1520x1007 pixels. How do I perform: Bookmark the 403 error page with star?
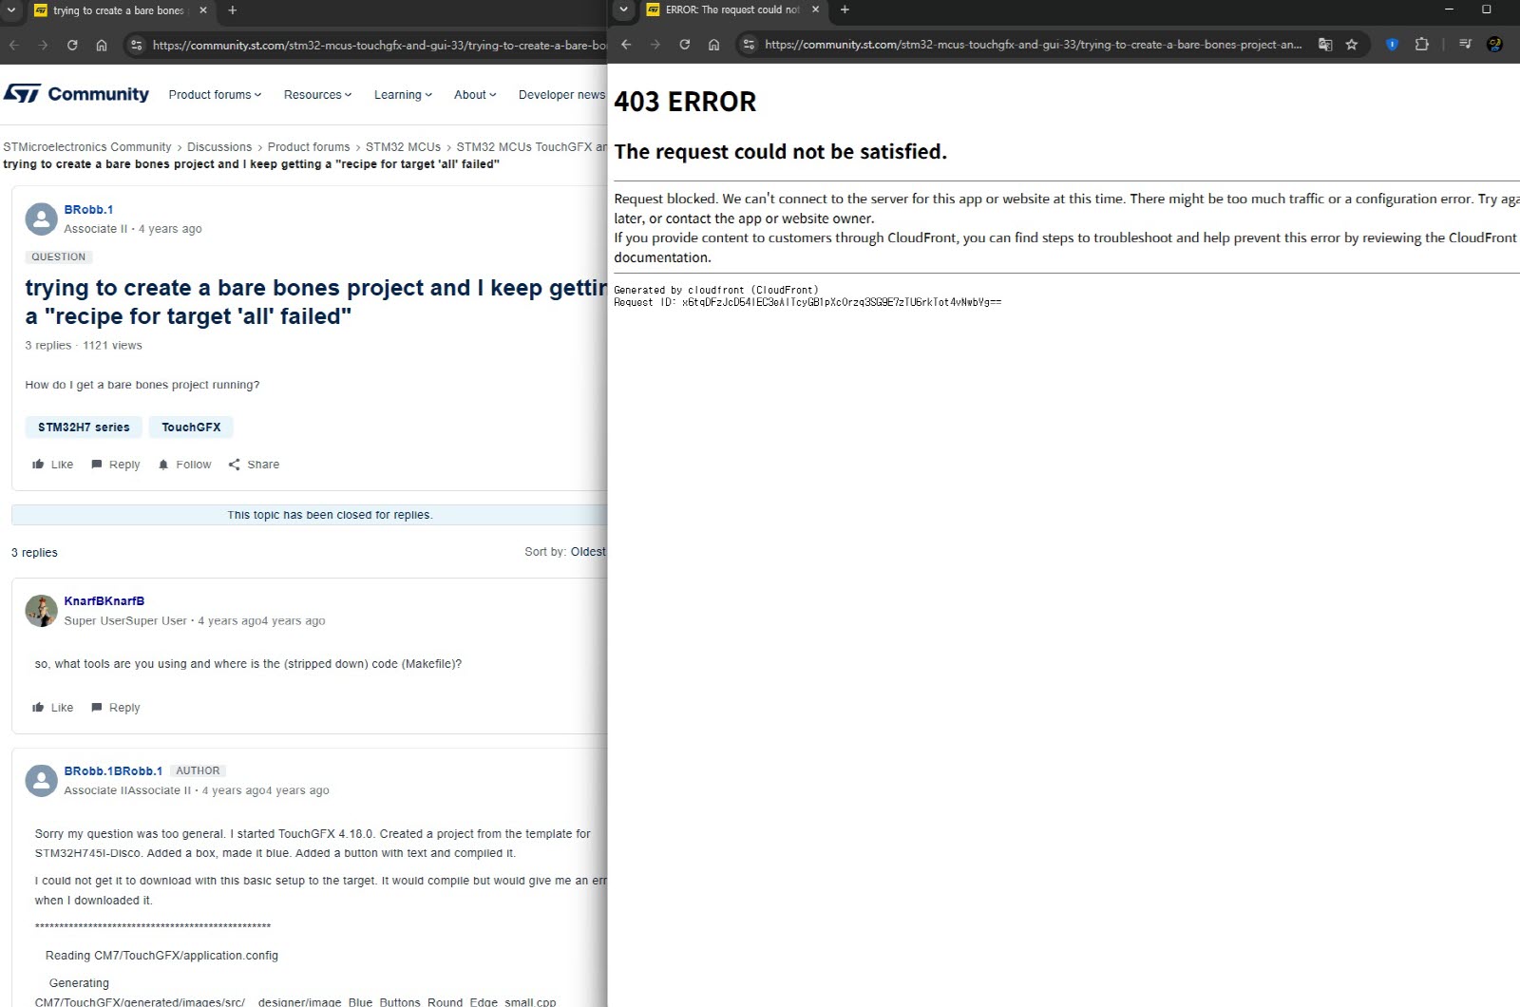point(1352,45)
